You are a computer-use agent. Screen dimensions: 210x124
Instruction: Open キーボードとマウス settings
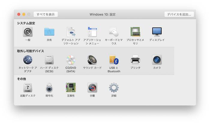[114, 32]
